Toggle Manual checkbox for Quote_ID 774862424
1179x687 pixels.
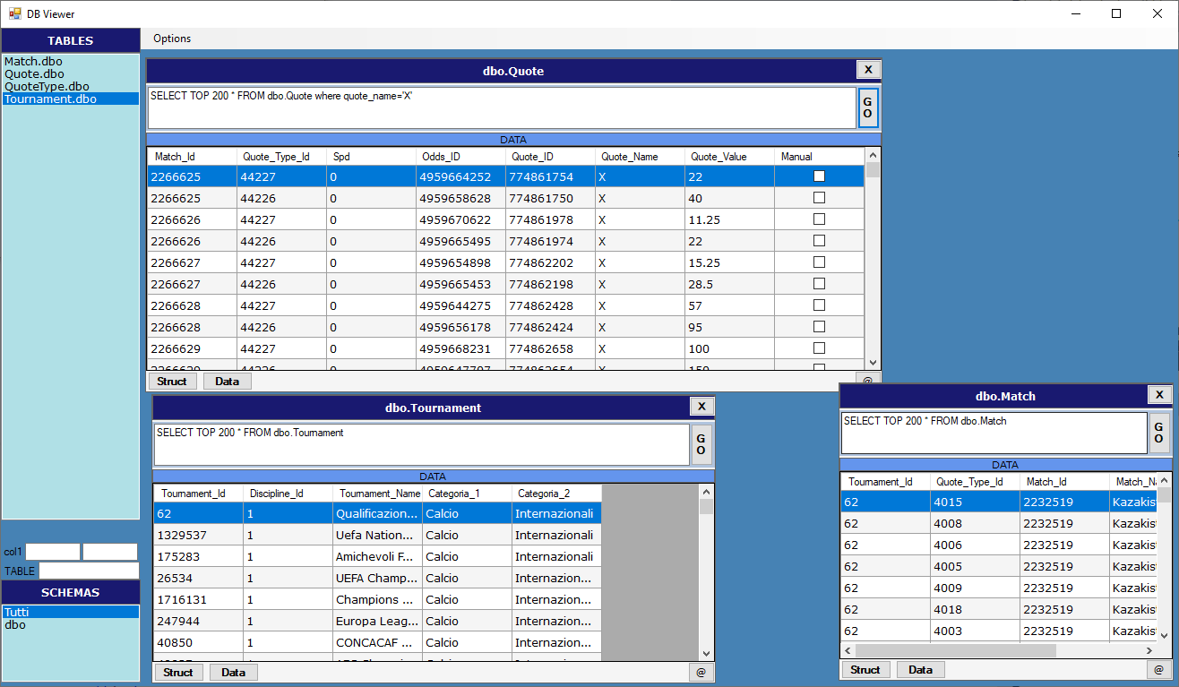click(819, 327)
